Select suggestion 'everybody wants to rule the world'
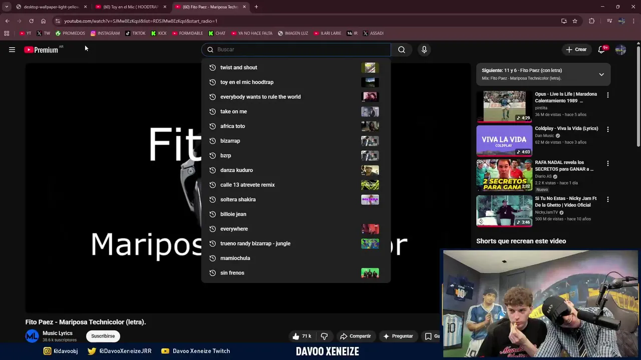The width and height of the screenshot is (641, 360). [x=295, y=97]
